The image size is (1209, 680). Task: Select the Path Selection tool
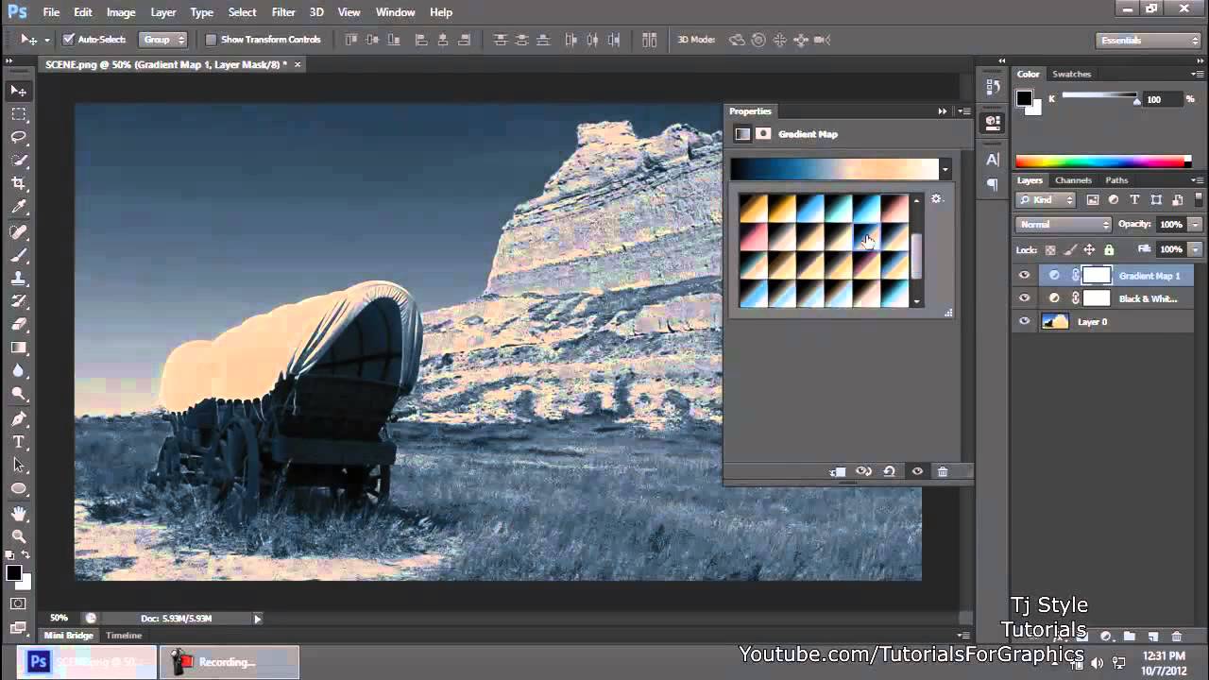pyautogui.click(x=19, y=466)
